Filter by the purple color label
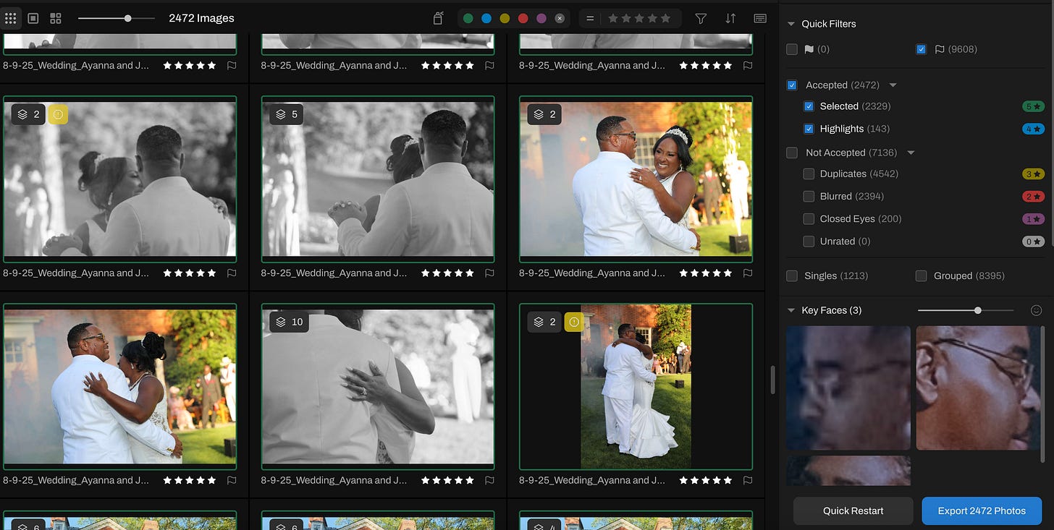Image resolution: width=1054 pixels, height=530 pixels. pos(541,18)
